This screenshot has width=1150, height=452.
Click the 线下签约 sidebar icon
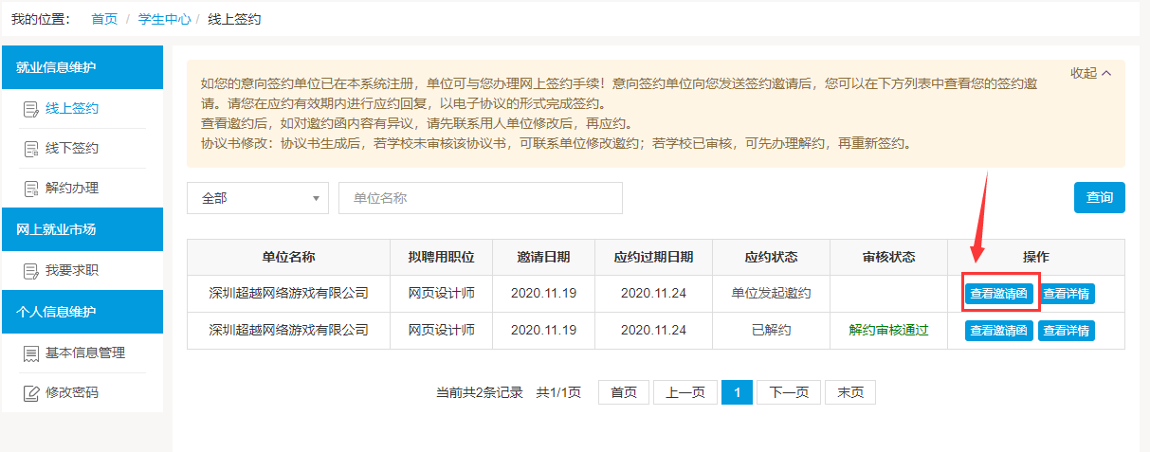pos(30,149)
